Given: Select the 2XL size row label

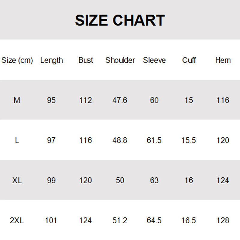Looking at the screenshot, I should (17, 220).
